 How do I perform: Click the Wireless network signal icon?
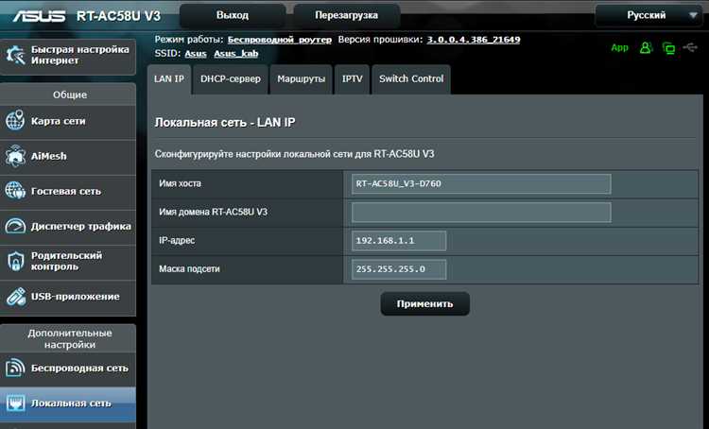[x=15, y=368]
